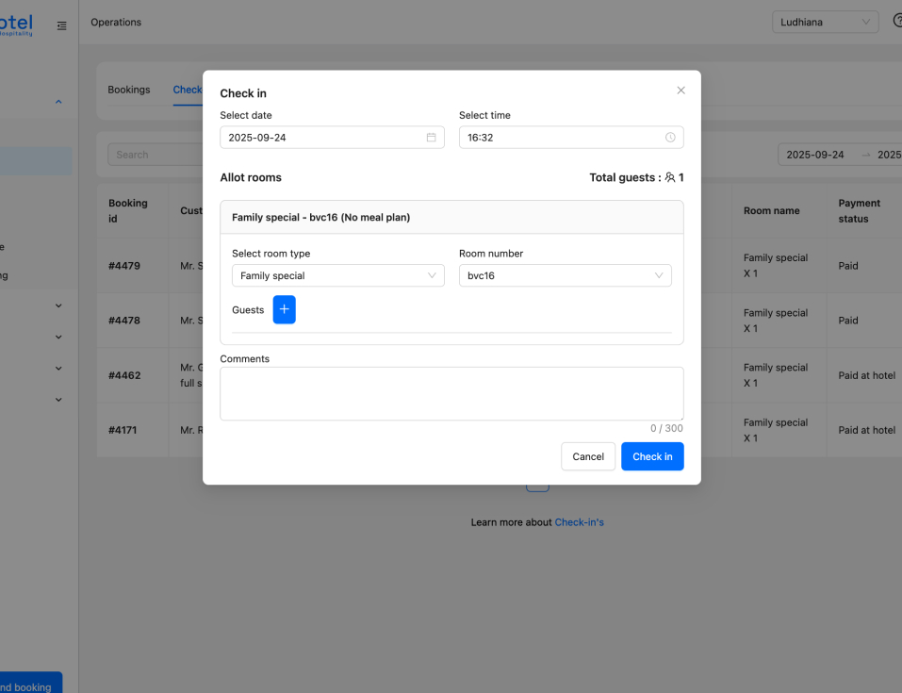Confirm with the Check in button
Viewport: 902px width, 693px height.
click(652, 456)
